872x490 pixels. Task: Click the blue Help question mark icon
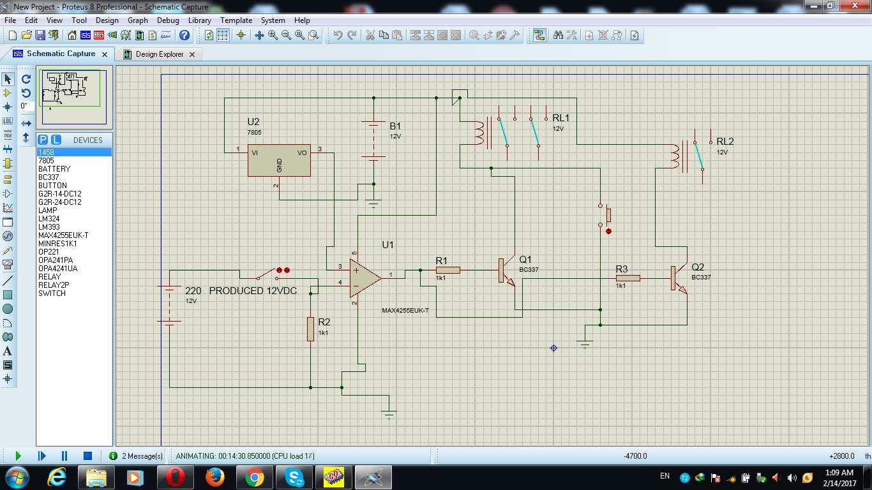coord(184,35)
